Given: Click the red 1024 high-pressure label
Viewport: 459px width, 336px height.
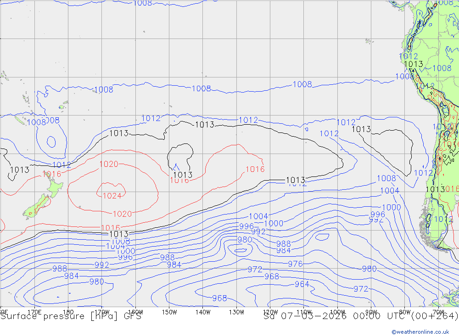Looking at the screenshot, I should pos(112,196).
